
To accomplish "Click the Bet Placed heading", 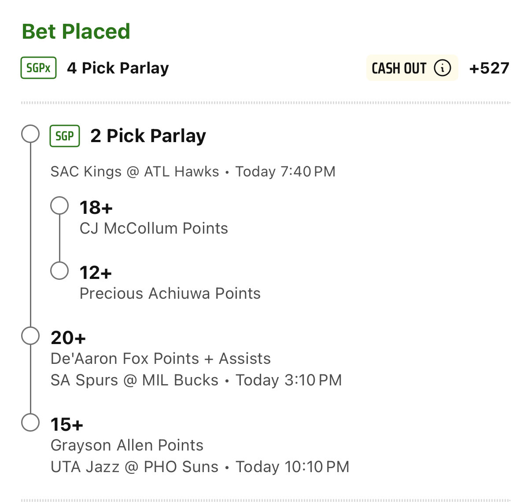I will 76,32.
